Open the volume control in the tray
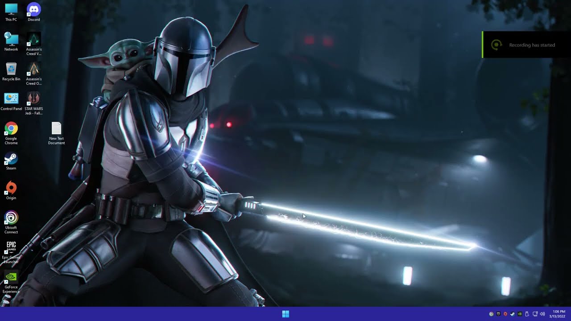 point(542,314)
